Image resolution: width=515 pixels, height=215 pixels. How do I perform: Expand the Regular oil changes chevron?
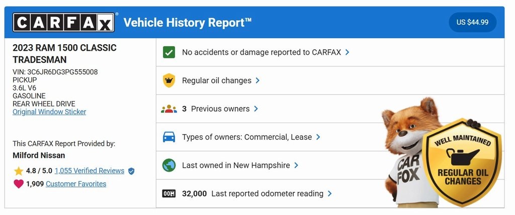pyautogui.click(x=257, y=80)
